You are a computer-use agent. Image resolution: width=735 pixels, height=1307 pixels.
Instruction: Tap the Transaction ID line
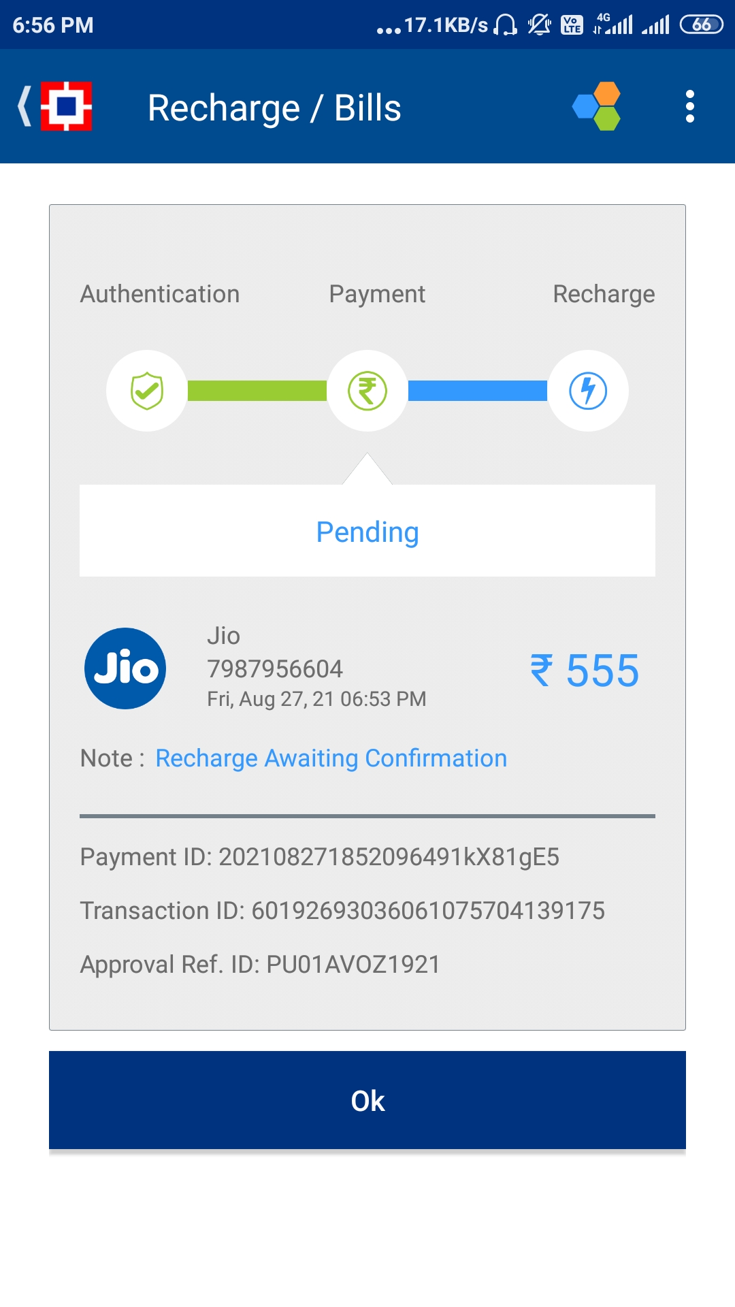click(342, 911)
